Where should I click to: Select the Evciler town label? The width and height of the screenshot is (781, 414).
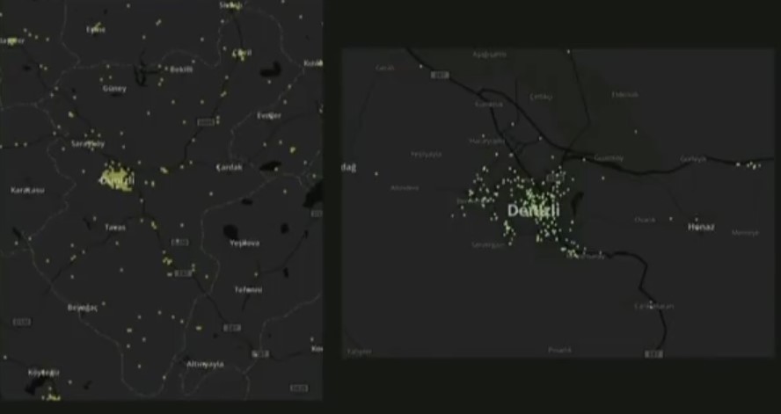pyautogui.click(x=269, y=115)
